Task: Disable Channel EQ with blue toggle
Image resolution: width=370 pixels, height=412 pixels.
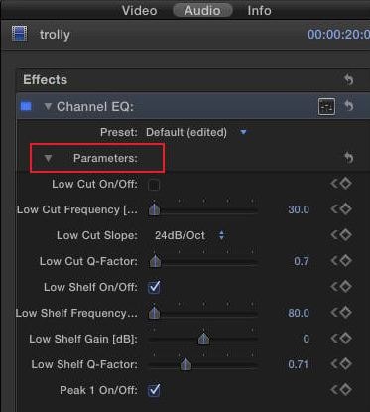Action: pyautogui.click(x=26, y=106)
